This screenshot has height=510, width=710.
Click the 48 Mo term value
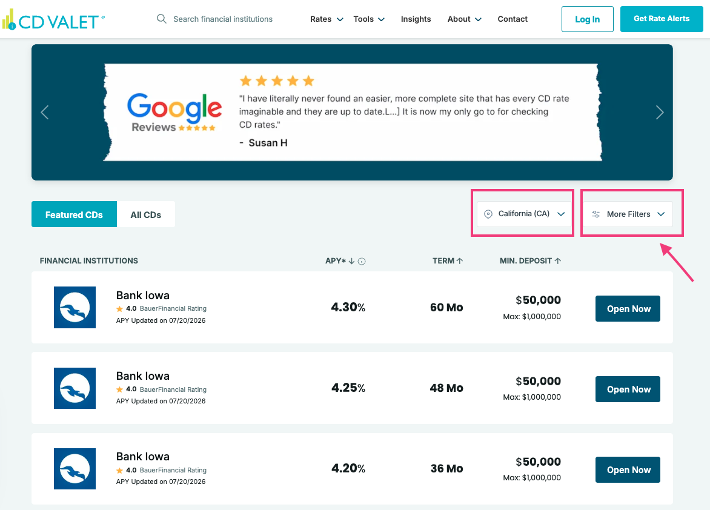click(x=446, y=388)
